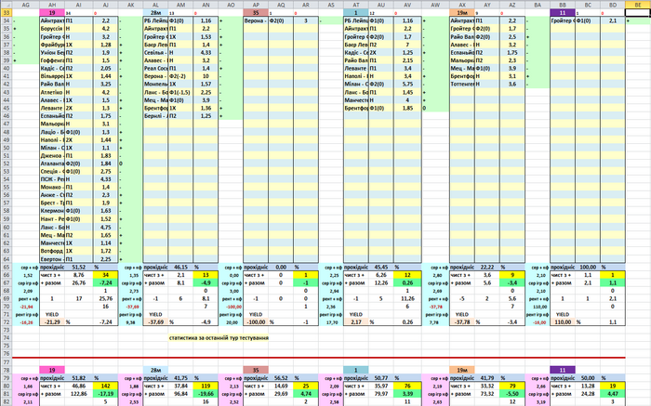Select the "Тоттенгем" cell
Image resolution: width=651 pixels, height=406 pixels.
(461, 85)
